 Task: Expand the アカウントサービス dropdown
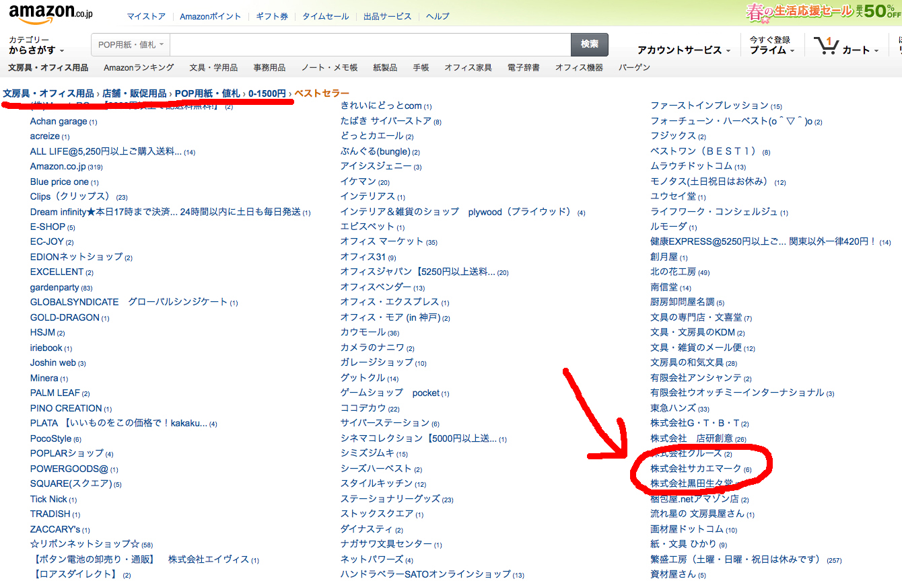[684, 50]
